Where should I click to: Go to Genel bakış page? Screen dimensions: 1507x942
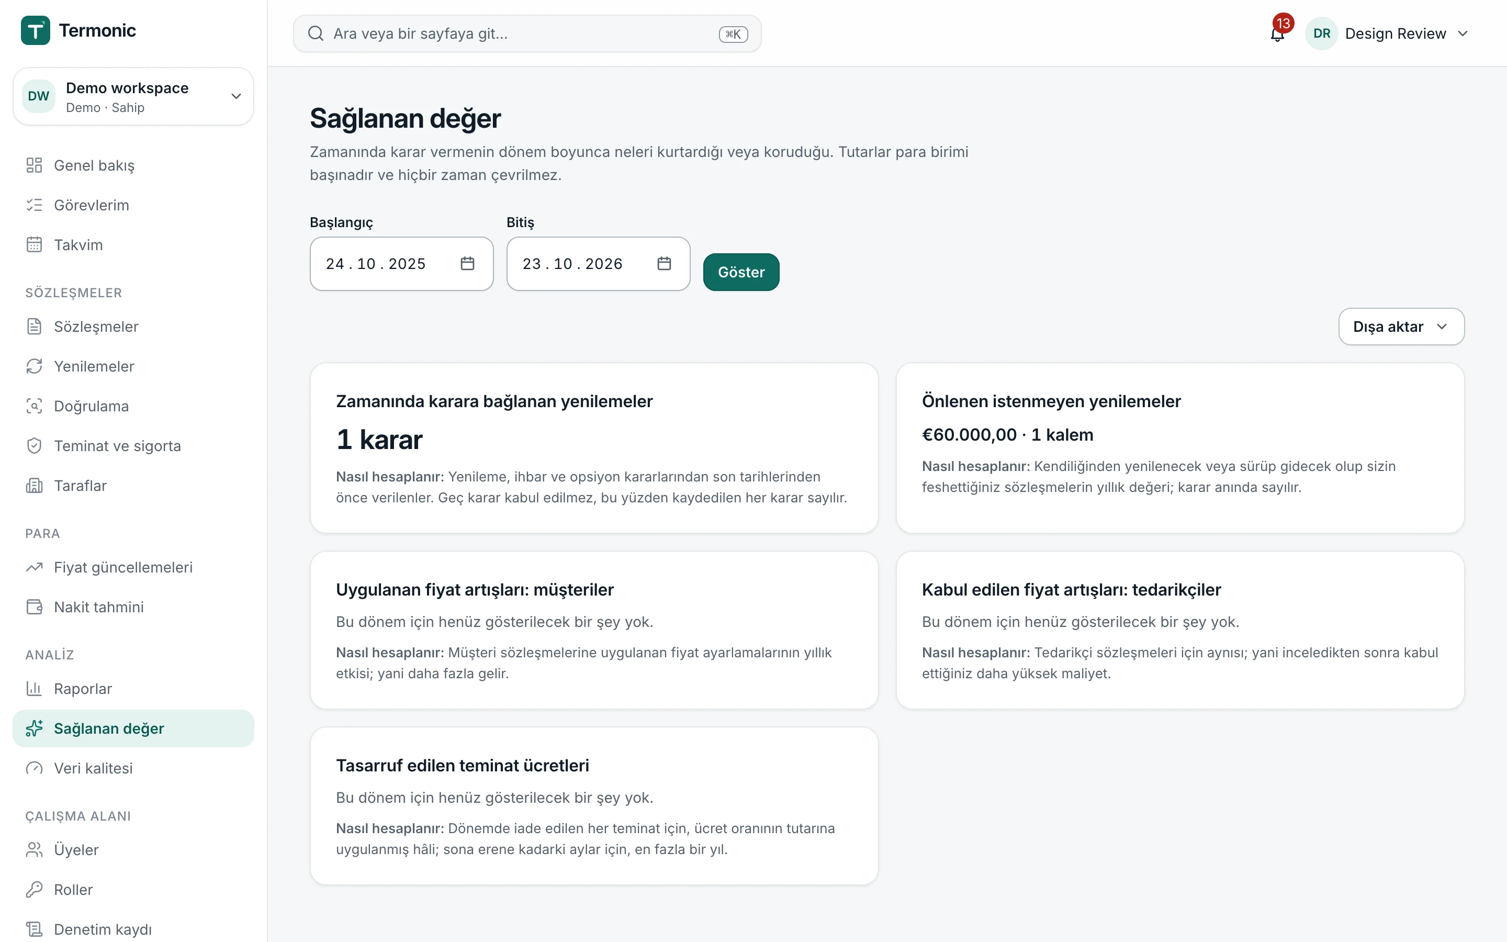133,165
